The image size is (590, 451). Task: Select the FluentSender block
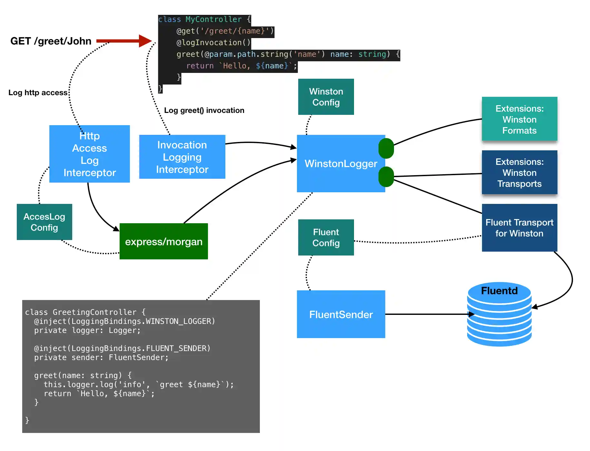340,314
